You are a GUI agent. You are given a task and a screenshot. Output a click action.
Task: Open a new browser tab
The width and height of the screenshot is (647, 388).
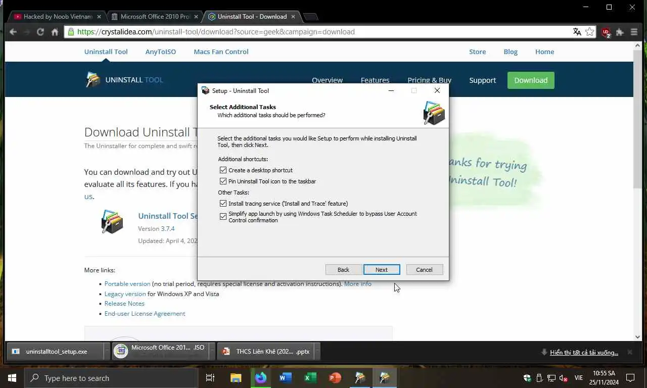[x=310, y=17]
